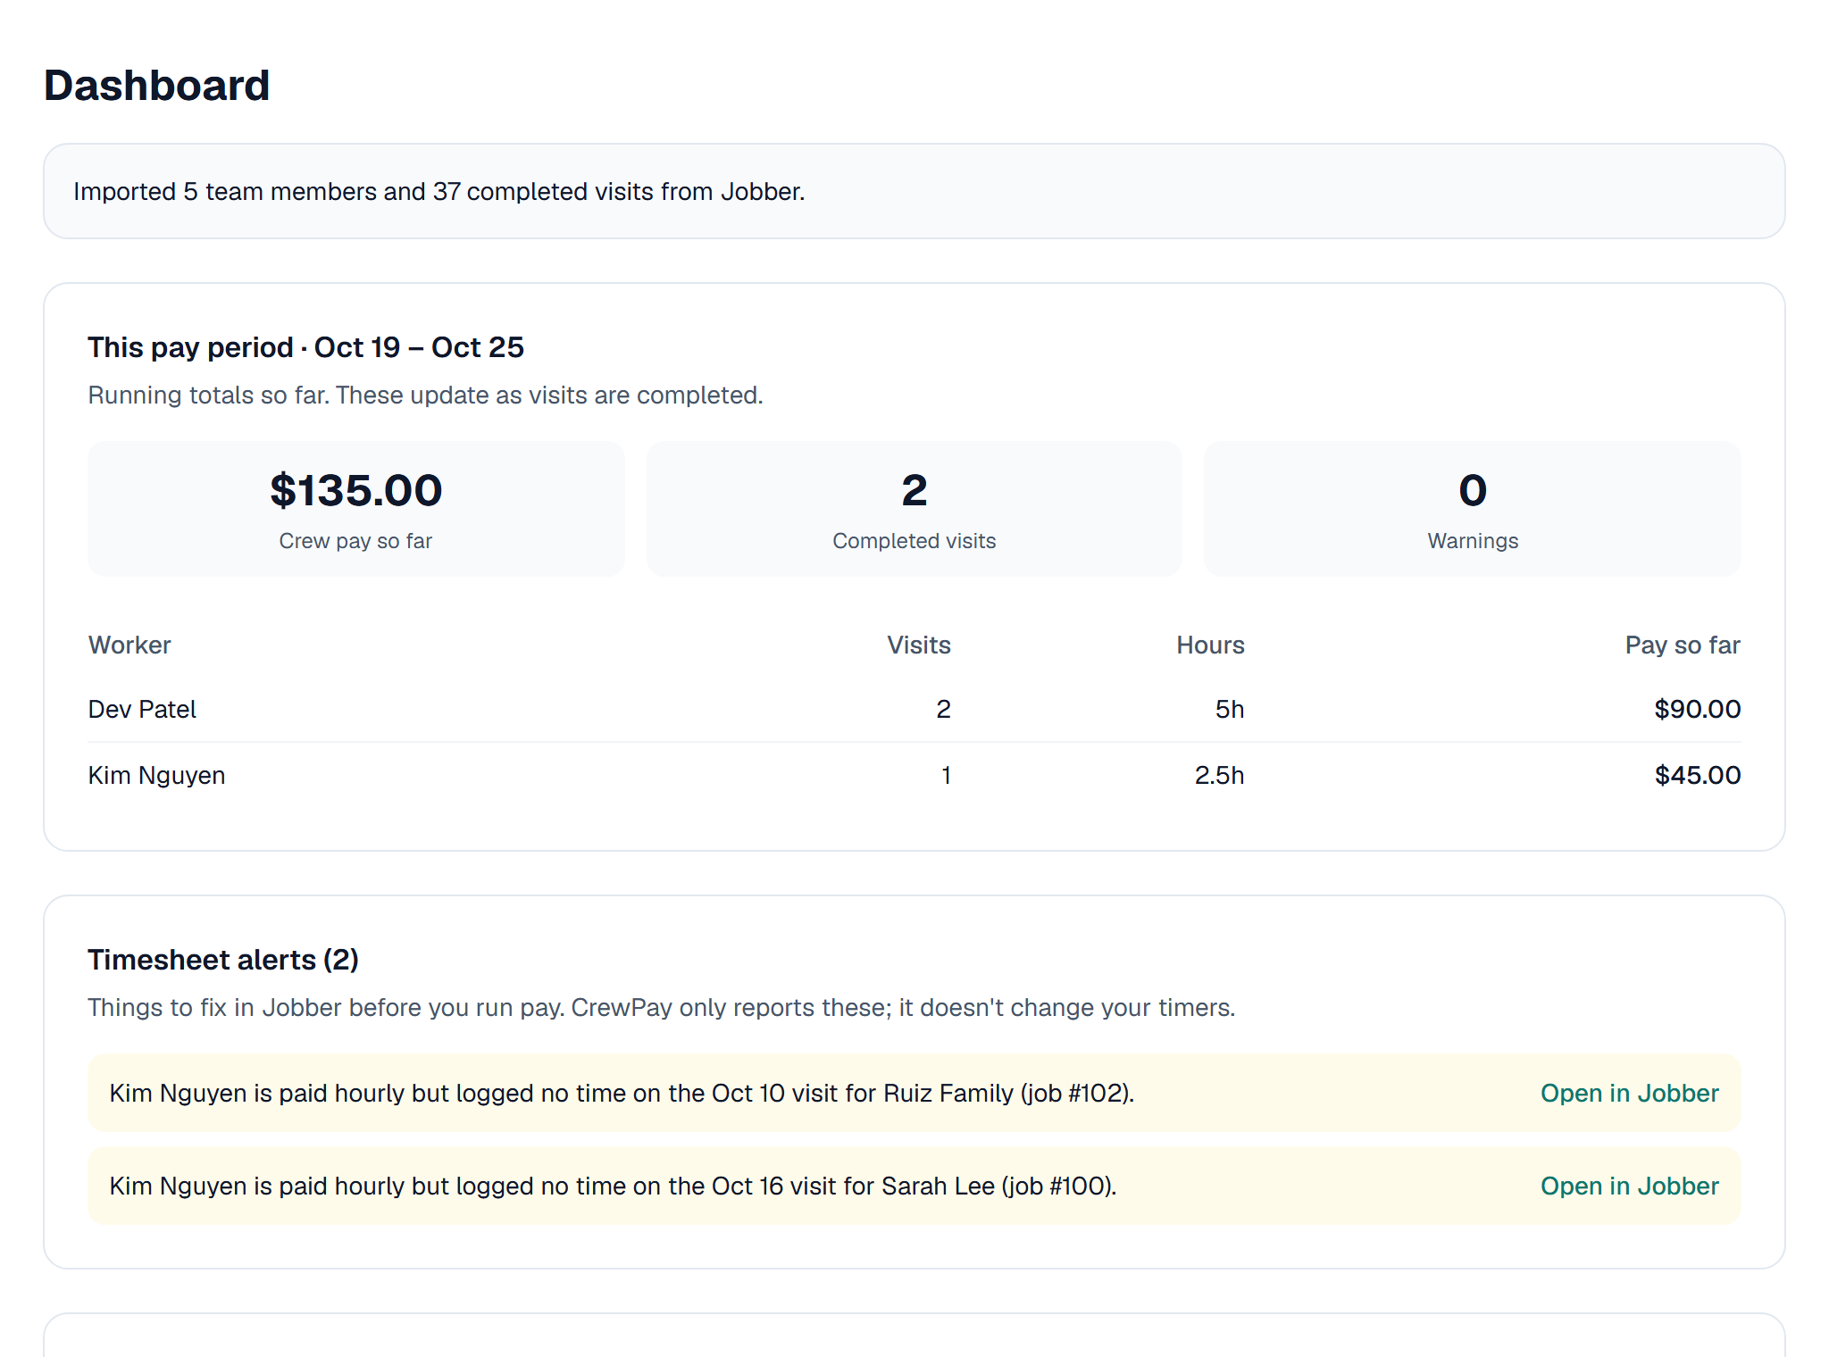Viewport: 1829px width, 1357px height.
Task: Click Kim Nguyen's 2.5h hours value
Action: (1219, 775)
